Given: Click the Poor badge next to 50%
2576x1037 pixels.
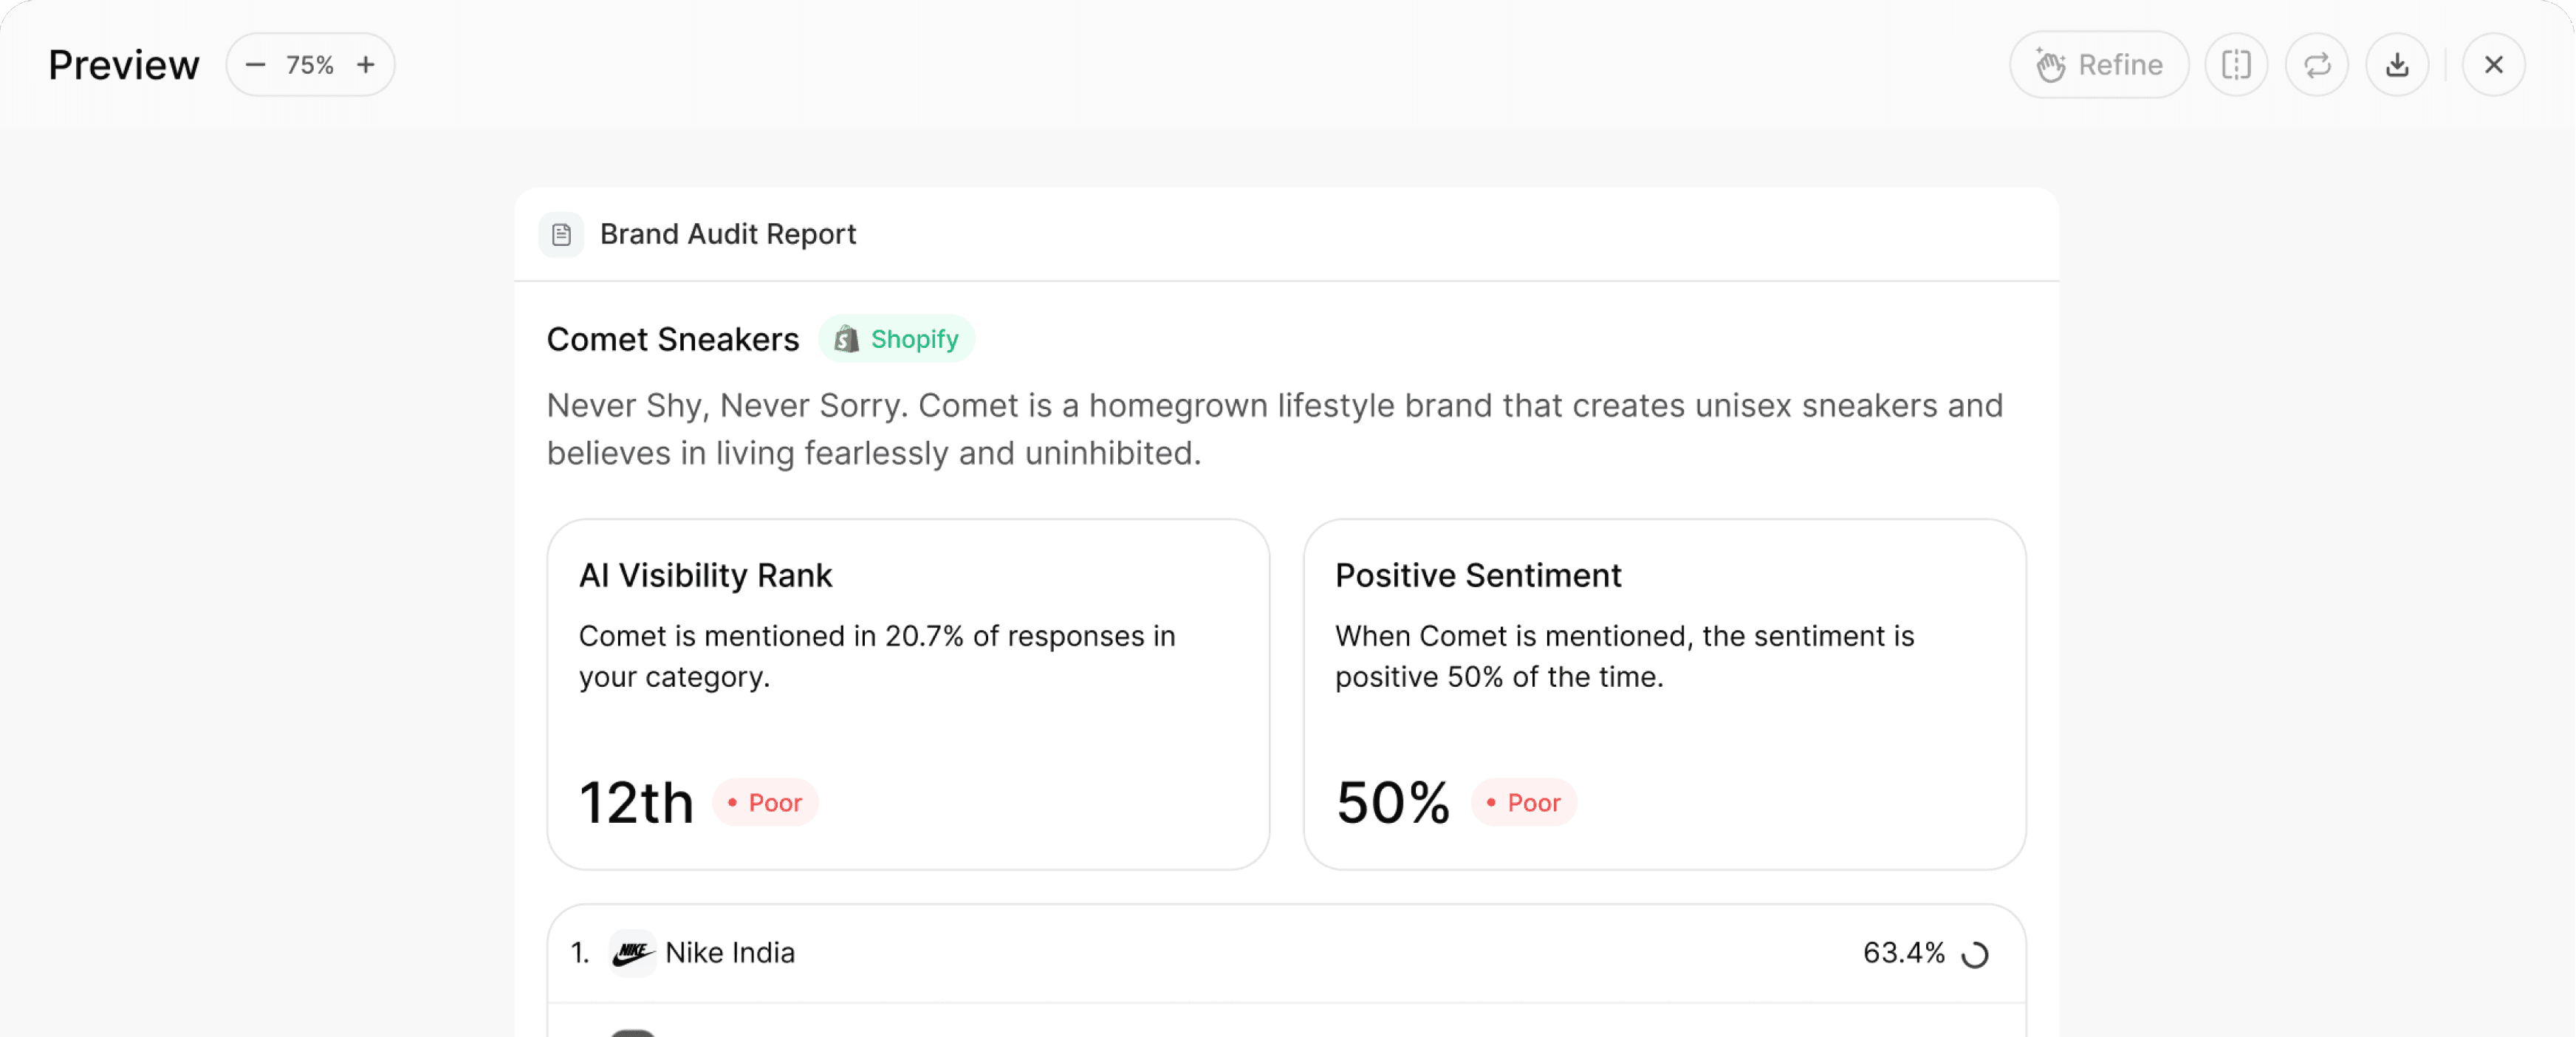Looking at the screenshot, I should click(x=1524, y=803).
